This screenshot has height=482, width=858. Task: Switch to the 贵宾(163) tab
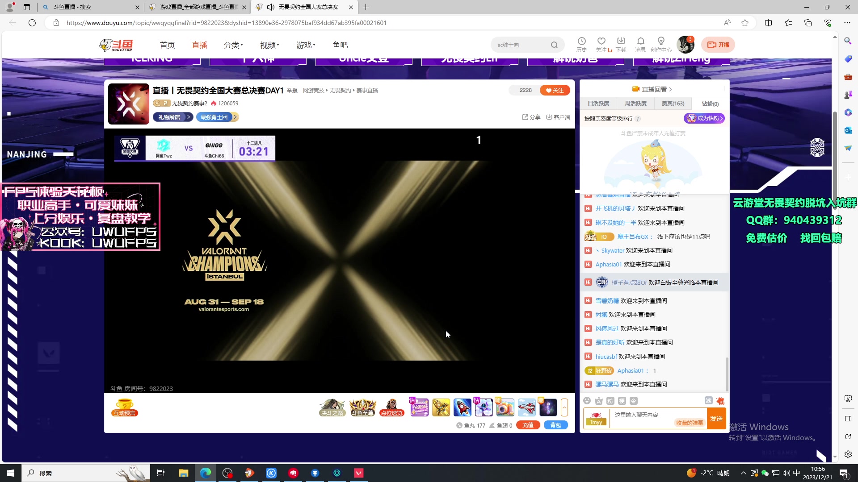(673, 104)
